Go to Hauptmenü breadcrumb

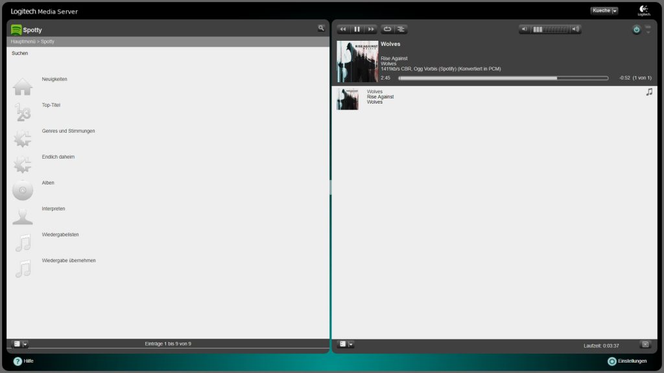pos(23,41)
